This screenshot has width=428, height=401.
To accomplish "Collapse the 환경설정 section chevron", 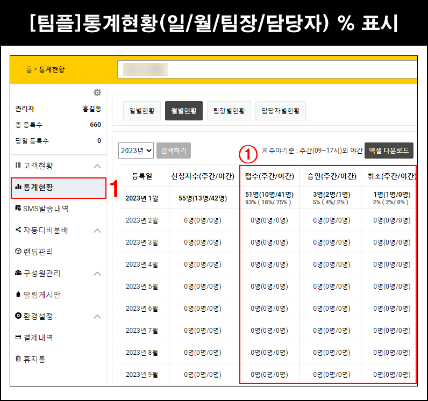I will (97, 317).
